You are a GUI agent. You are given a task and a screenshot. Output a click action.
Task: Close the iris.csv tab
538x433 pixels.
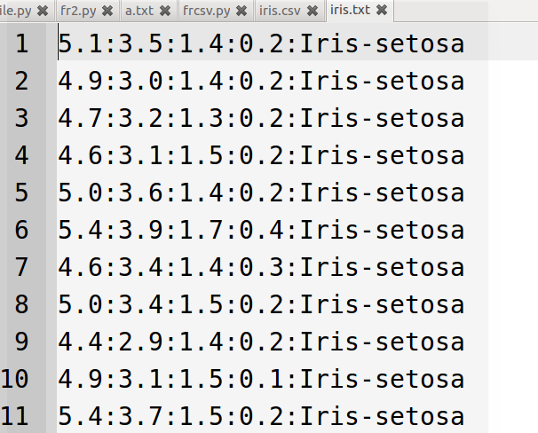pos(313,11)
